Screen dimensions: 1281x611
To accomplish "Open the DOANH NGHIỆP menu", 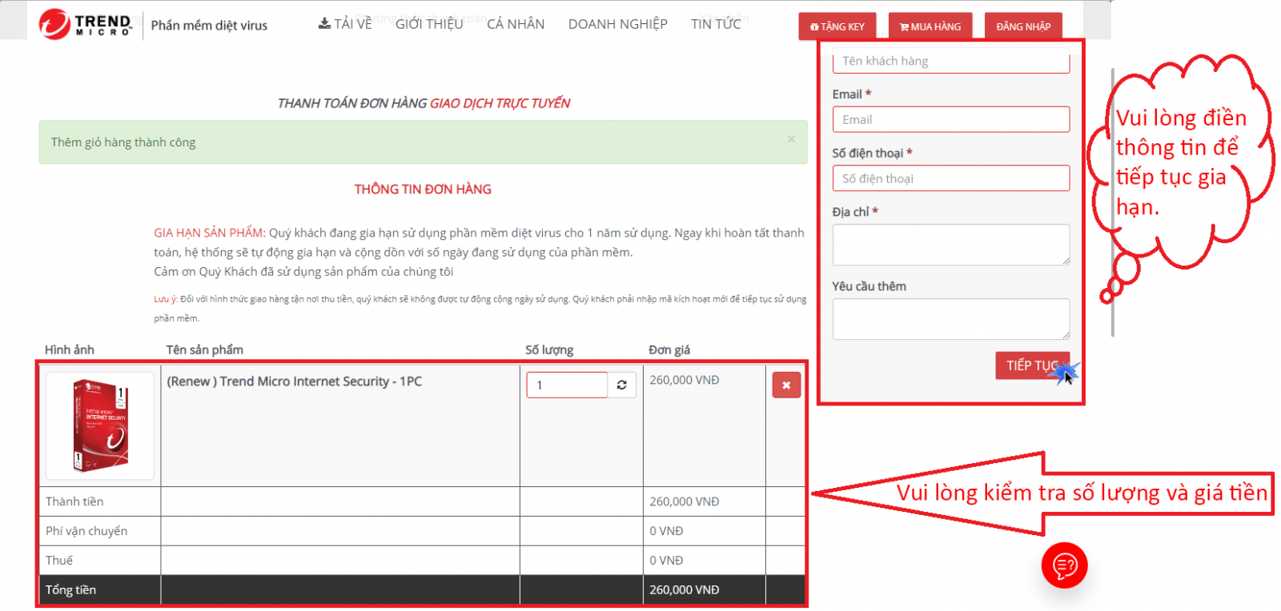I will tap(618, 24).
